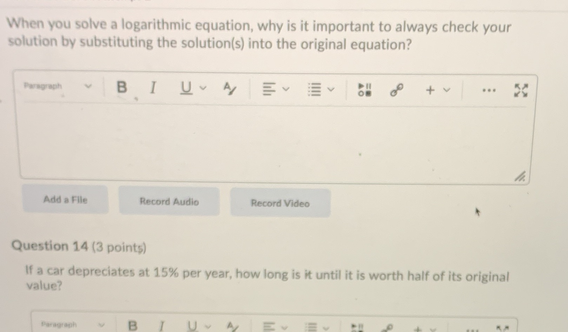Image resolution: width=568 pixels, height=332 pixels.
Task: Click inside the empty answer text area
Action: click(x=274, y=140)
